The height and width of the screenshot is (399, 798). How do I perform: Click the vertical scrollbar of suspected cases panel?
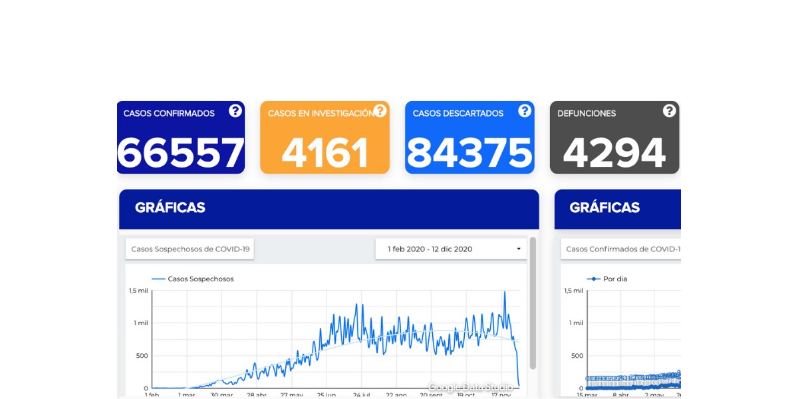click(x=533, y=303)
